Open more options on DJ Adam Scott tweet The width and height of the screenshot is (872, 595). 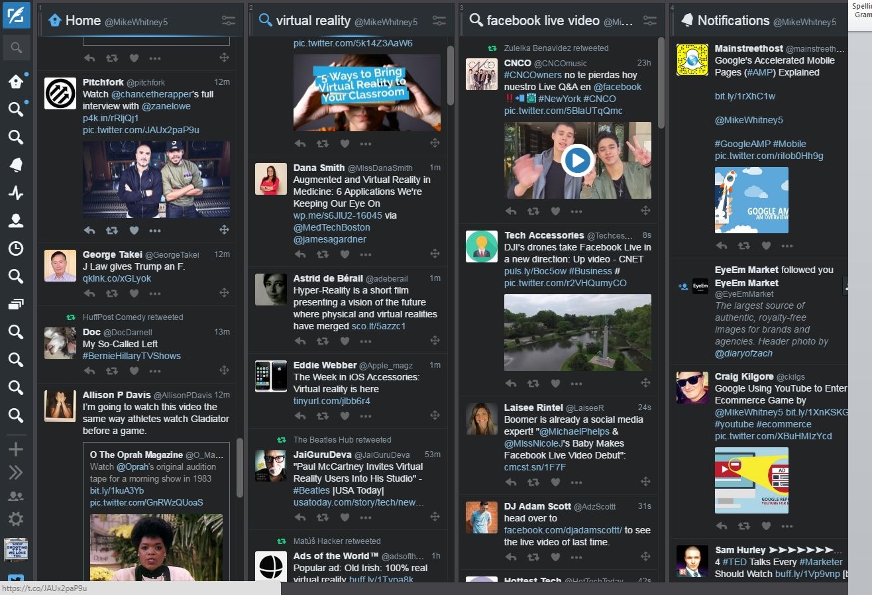[x=576, y=557]
